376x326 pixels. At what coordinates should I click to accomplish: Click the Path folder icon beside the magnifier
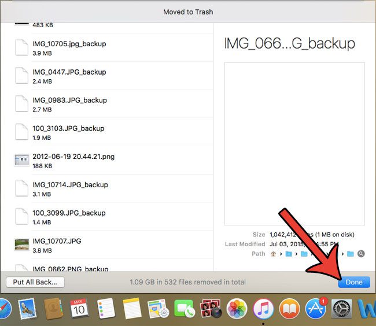(351, 254)
